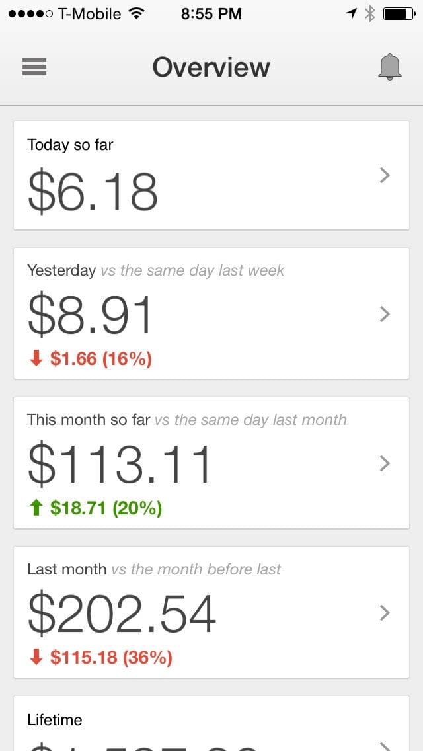423x751 pixels.
Task: Tap the Wi-Fi status icon
Action: pyautogui.click(x=137, y=13)
